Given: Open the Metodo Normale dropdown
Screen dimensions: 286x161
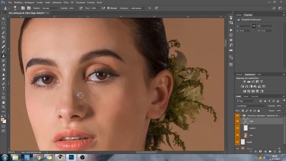Looking at the screenshot, I should [x=50, y=8].
